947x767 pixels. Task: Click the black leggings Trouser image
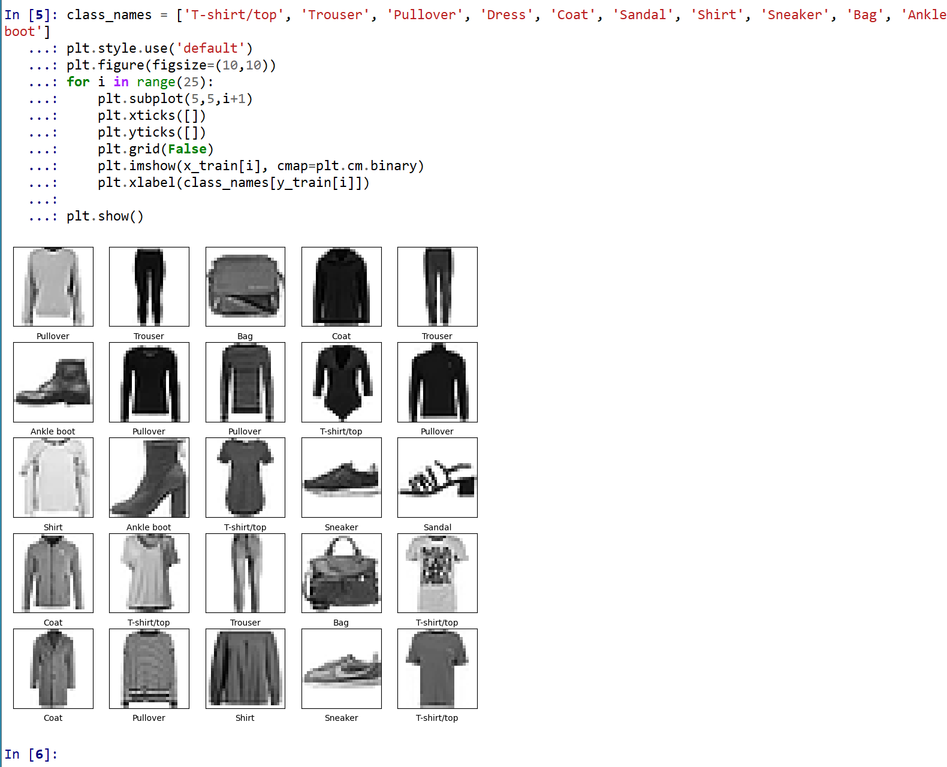pos(149,286)
